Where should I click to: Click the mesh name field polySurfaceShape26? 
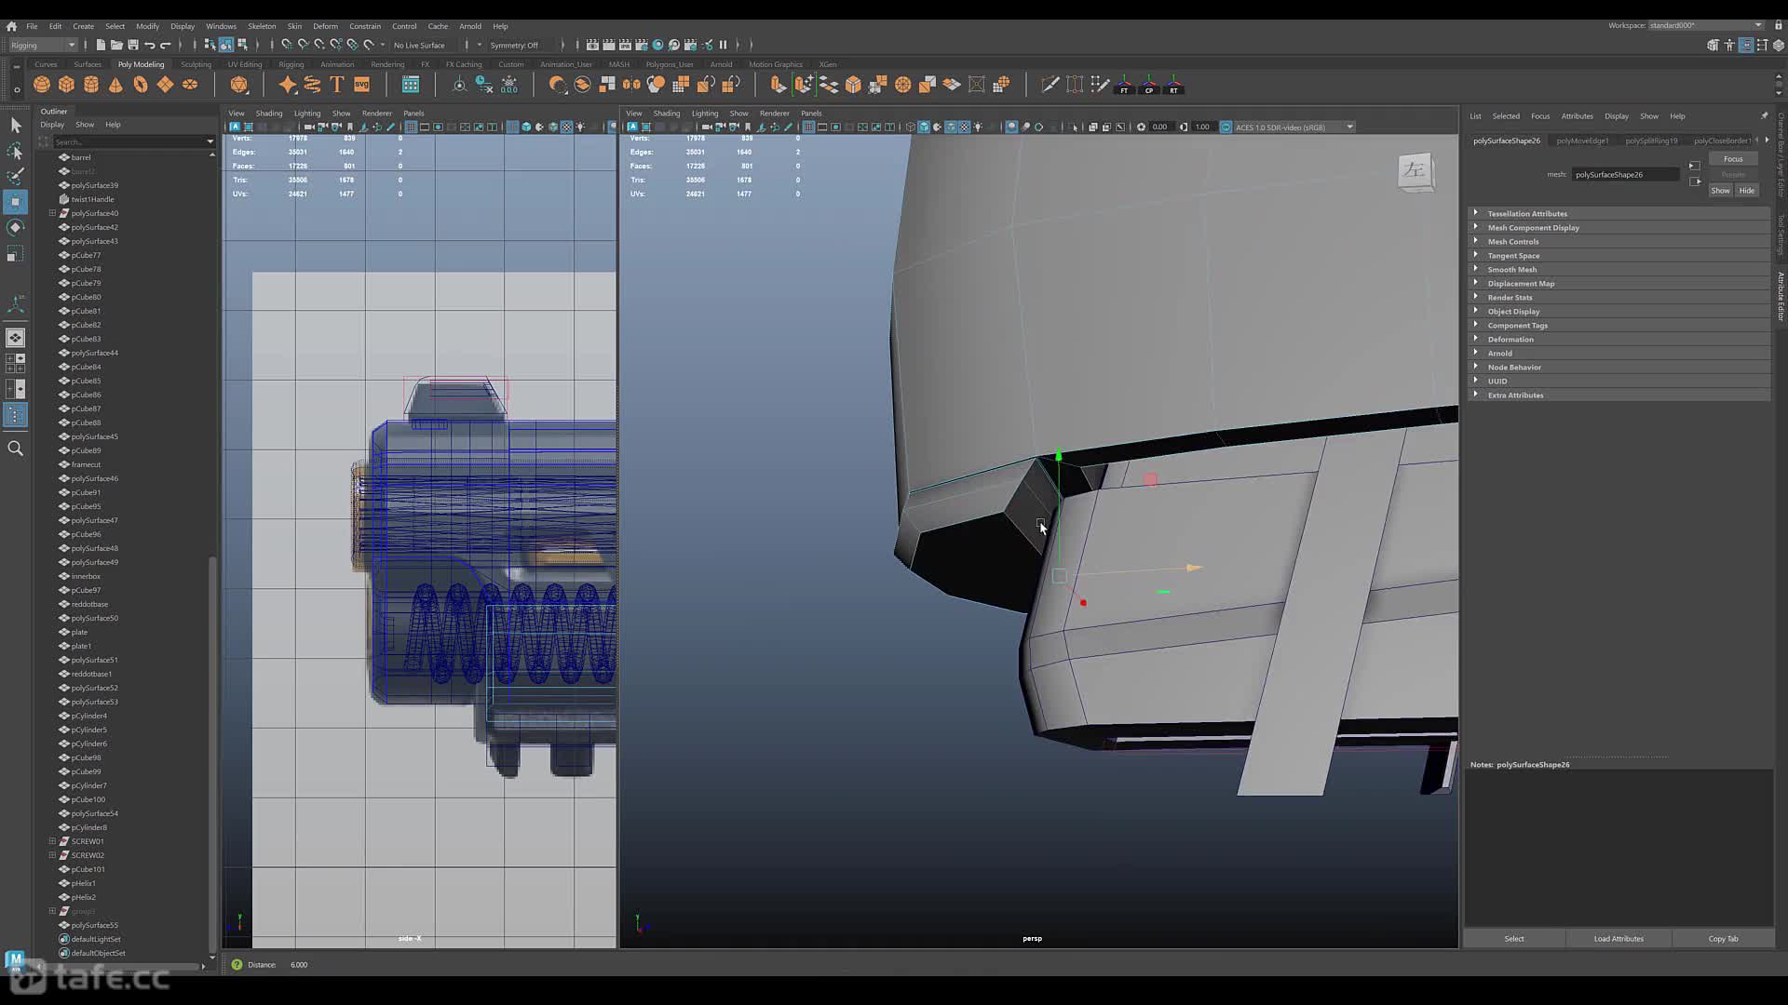pos(1625,175)
